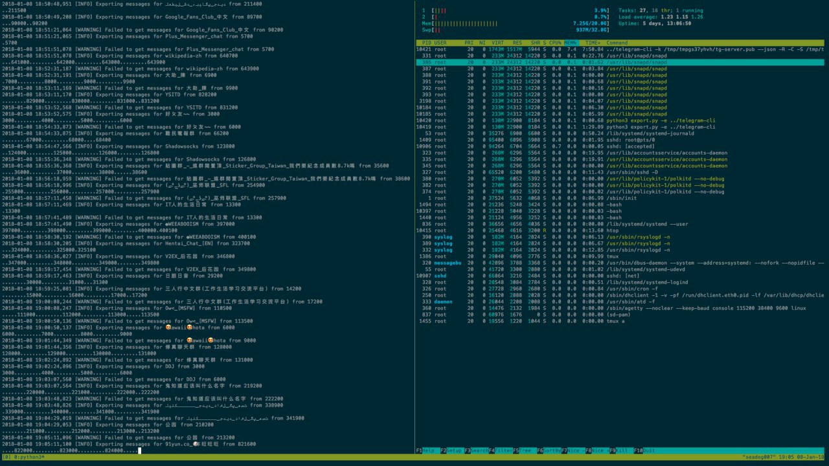Screen dimensions: 829x466
Task: Select the tmux process row PID 1386
Action: [620, 256]
